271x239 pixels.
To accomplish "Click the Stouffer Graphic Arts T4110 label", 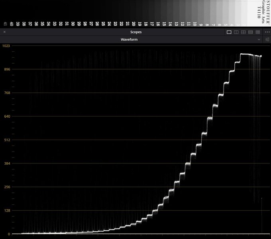I will coord(263,12).
